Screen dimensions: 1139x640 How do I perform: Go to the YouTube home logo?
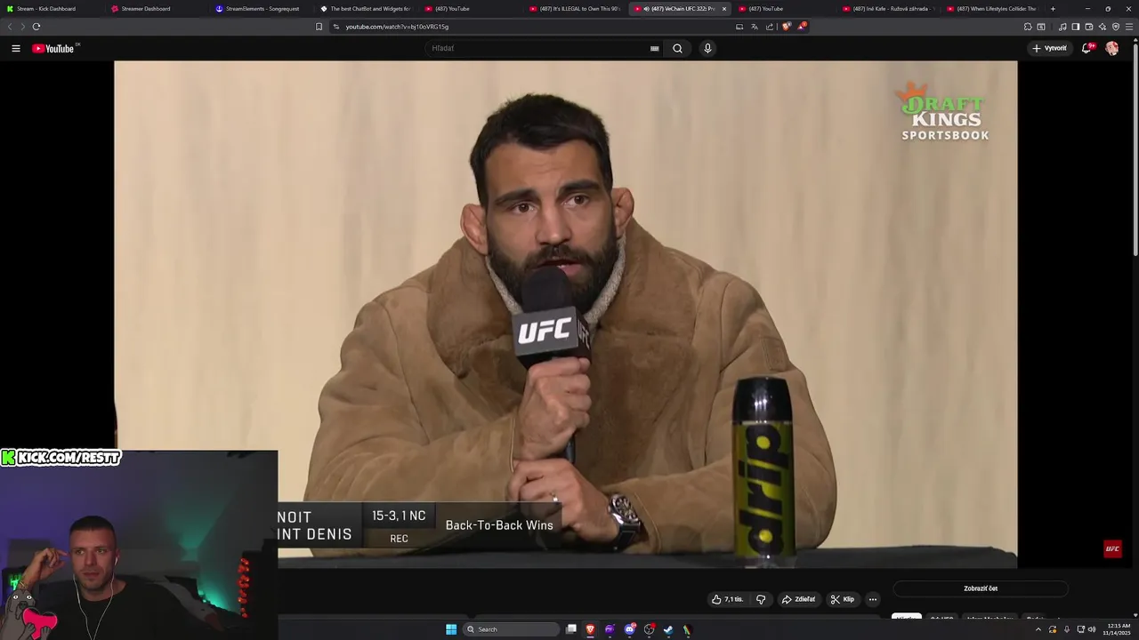pyautogui.click(x=53, y=48)
